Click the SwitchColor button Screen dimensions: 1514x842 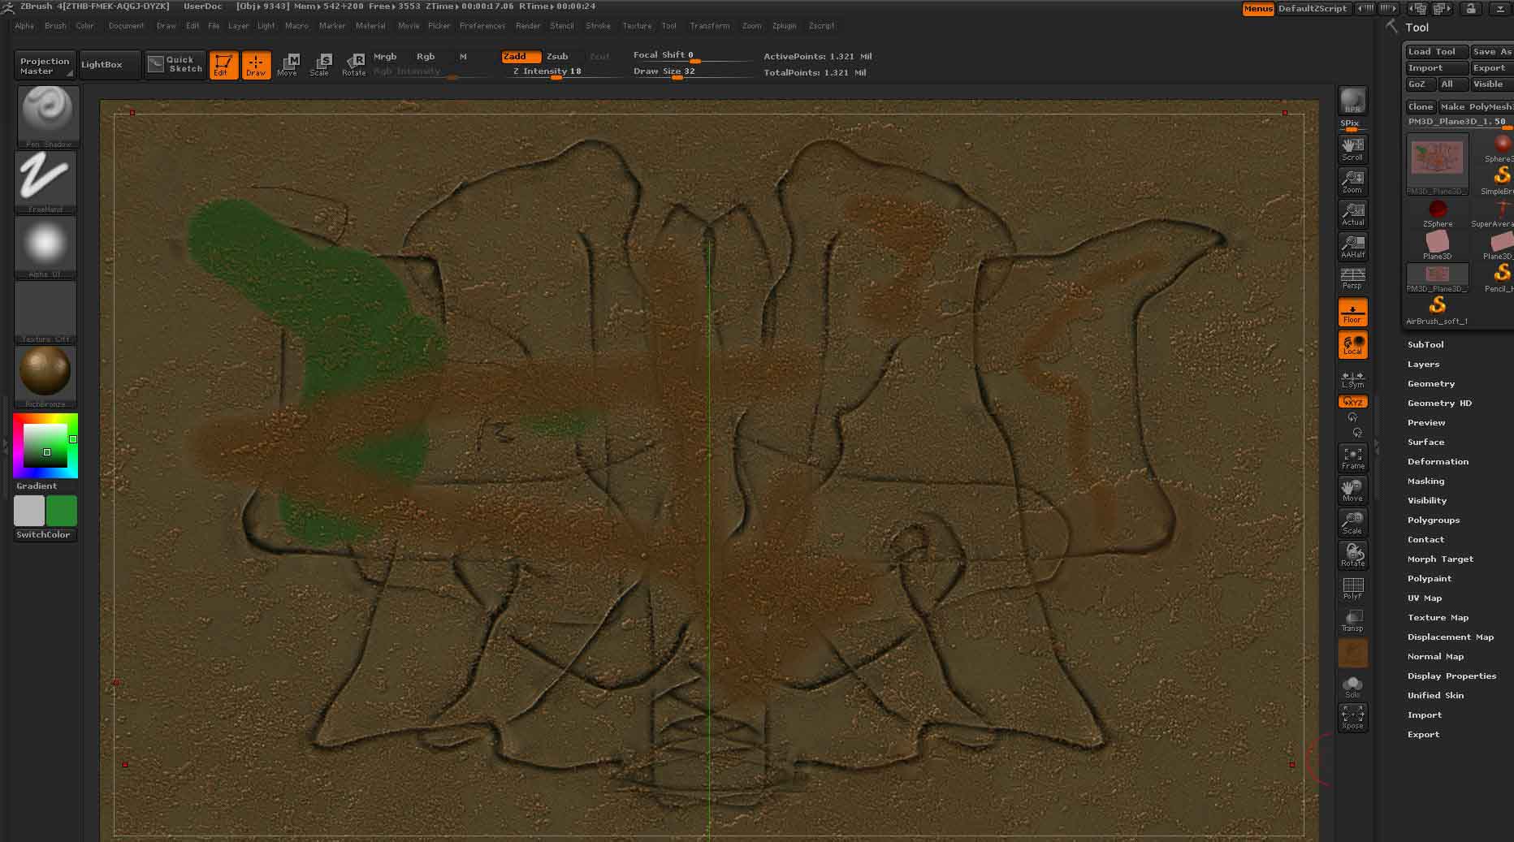tap(44, 535)
